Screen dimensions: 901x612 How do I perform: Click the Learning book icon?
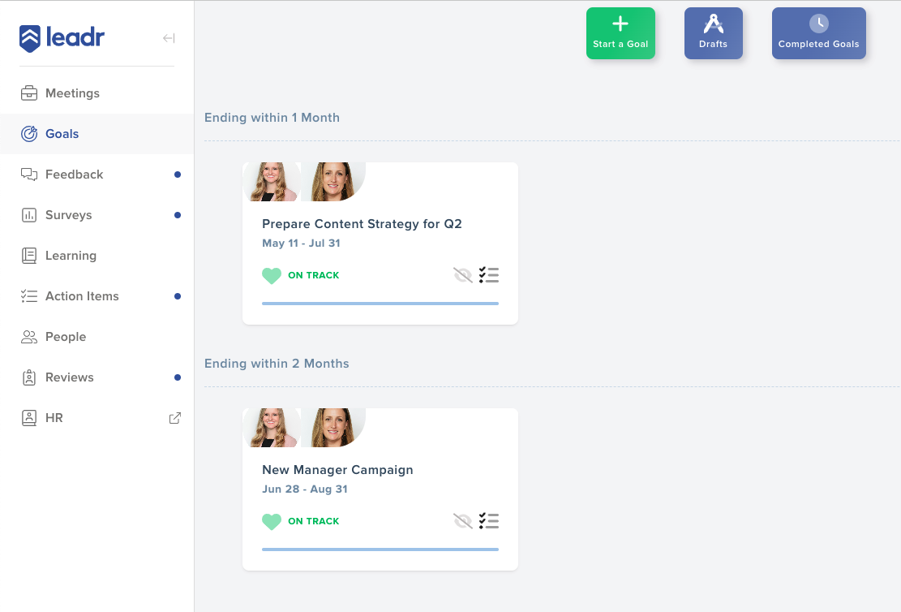(x=29, y=256)
